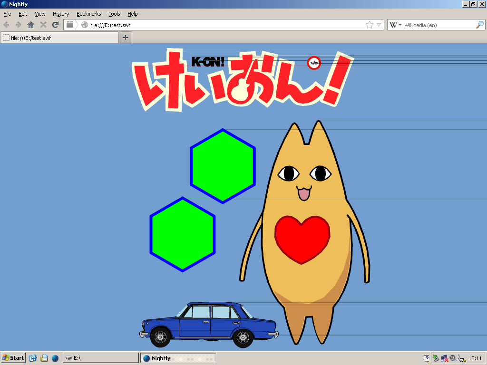
Task: Open a new tab with plus button
Action: tap(126, 38)
